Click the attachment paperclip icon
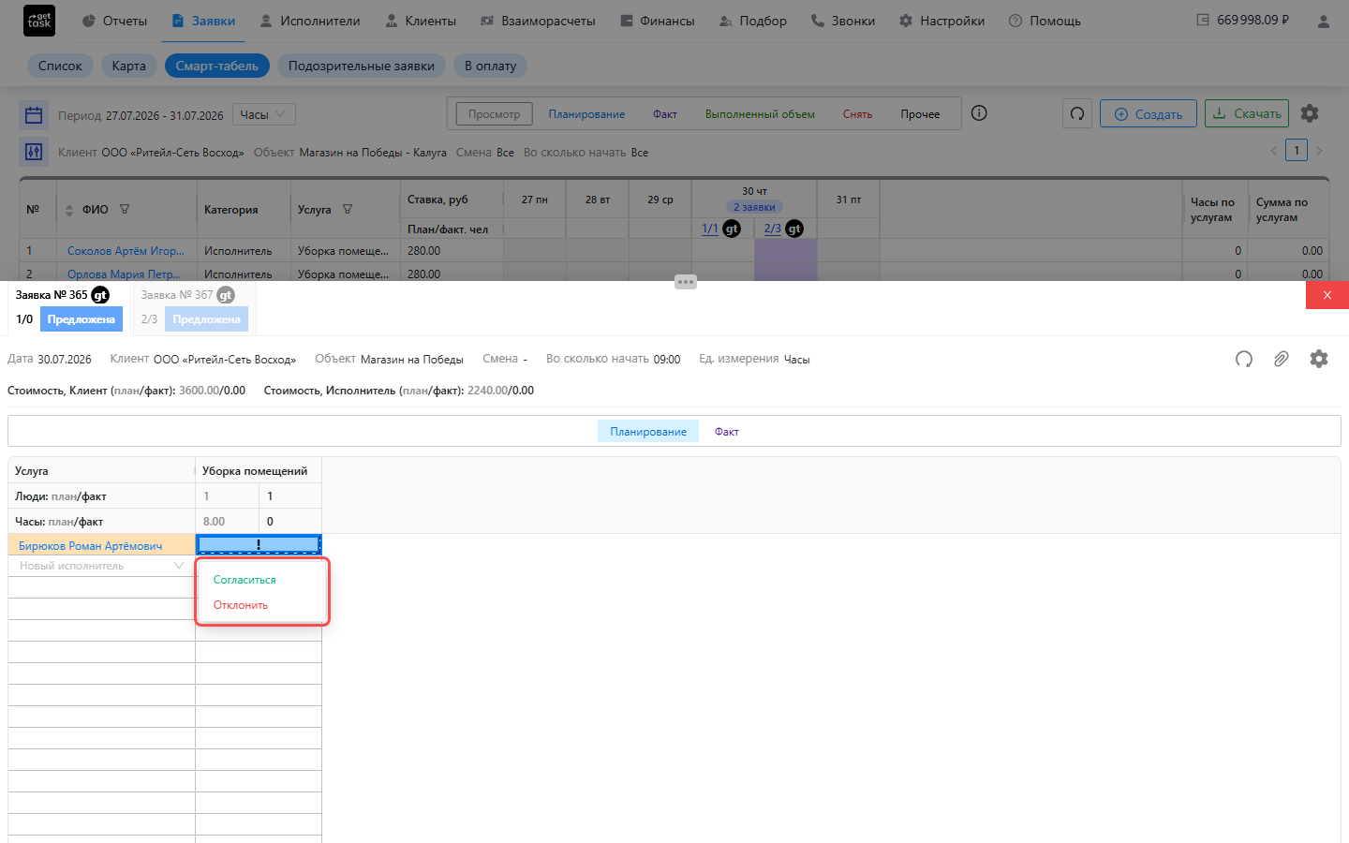 coord(1281,359)
